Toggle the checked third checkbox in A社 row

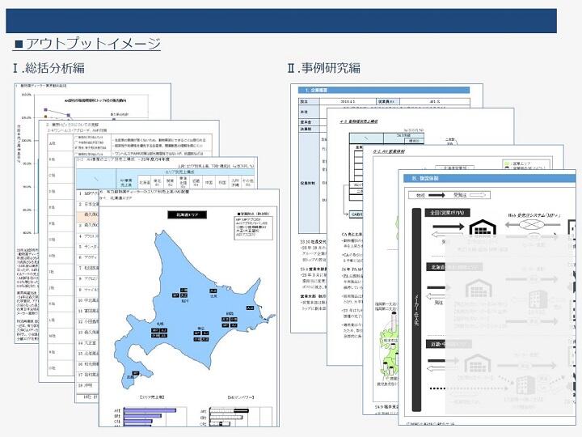click(x=77, y=147)
